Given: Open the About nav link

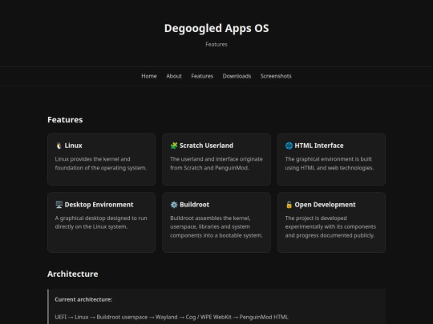Looking at the screenshot, I should coord(174,76).
